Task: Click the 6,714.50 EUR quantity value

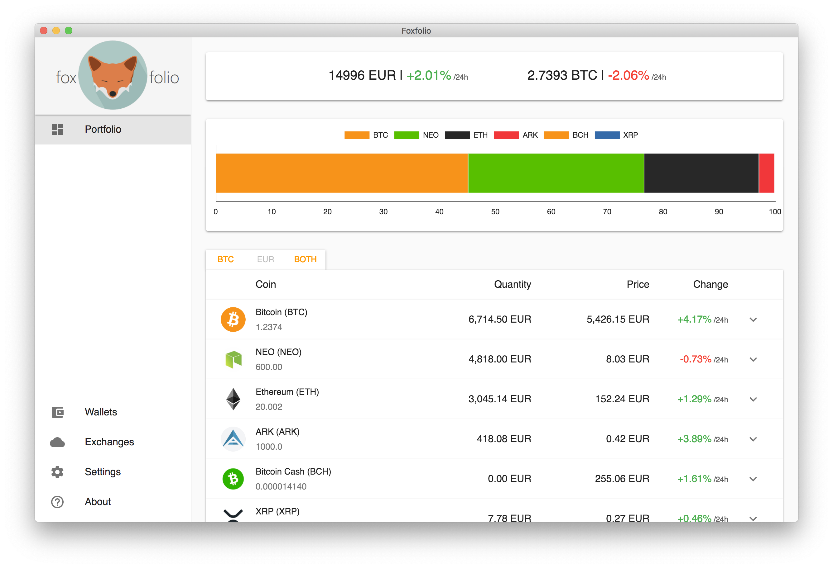Action: coord(500,319)
